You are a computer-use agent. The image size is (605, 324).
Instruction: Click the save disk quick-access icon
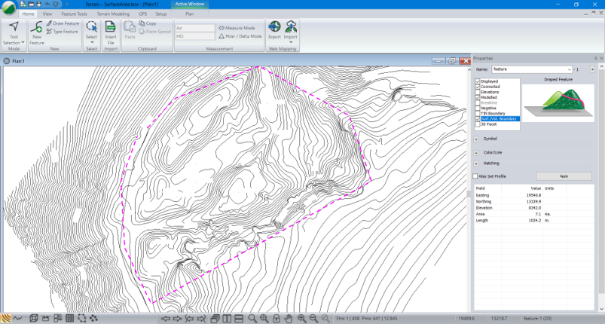click(x=38, y=5)
